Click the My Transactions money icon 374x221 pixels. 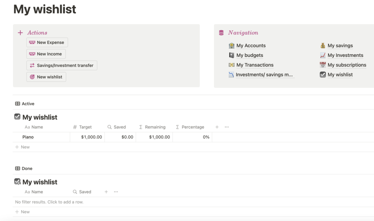tap(231, 65)
